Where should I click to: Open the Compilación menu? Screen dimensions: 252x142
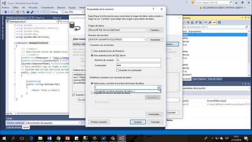point(47,7)
